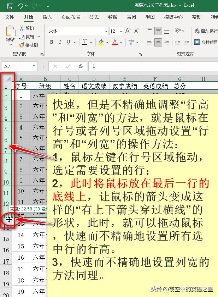Select middle vertical alignment
The image size is (218, 297).
pos(158,31)
